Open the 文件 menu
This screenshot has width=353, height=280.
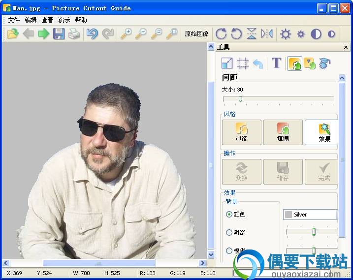[x=14, y=20]
